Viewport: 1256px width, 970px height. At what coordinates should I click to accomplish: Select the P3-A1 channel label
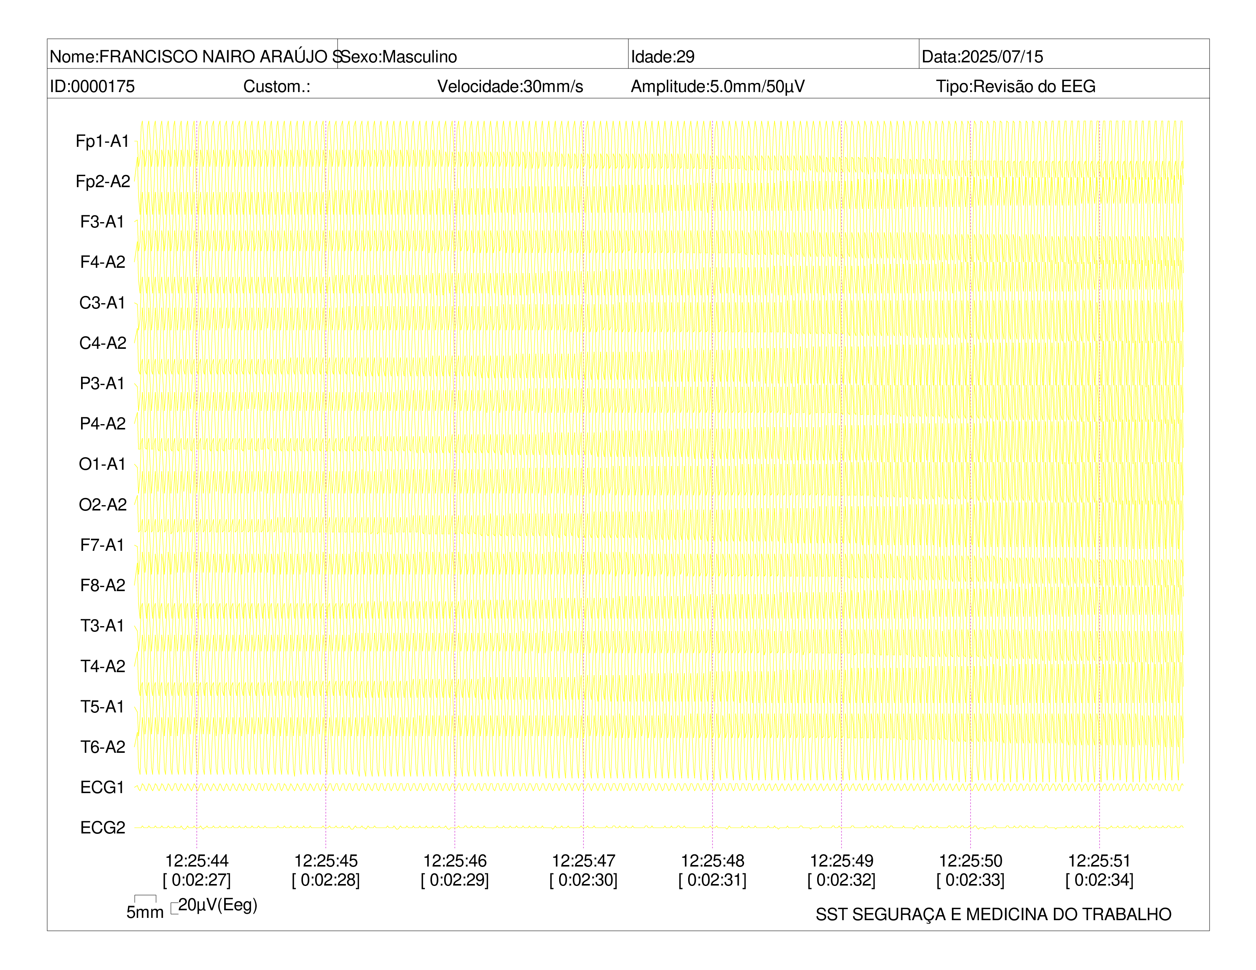click(102, 383)
